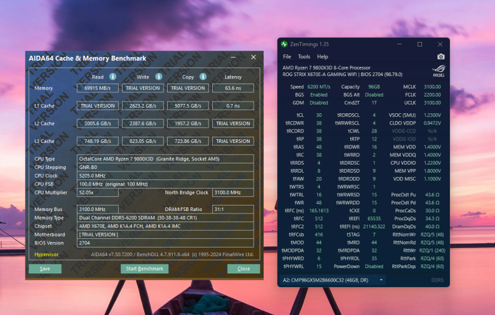Click the Cmd2T value 1T
Image resolution: width=495 pixels, height=315 pixels.
point(374,103)
